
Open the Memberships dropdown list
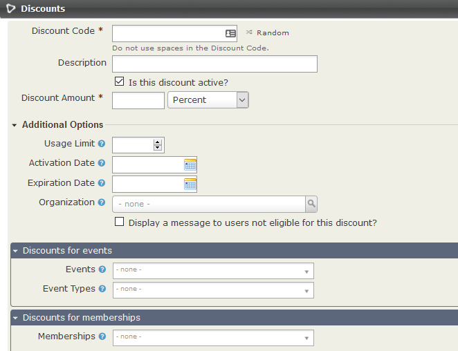213,337
